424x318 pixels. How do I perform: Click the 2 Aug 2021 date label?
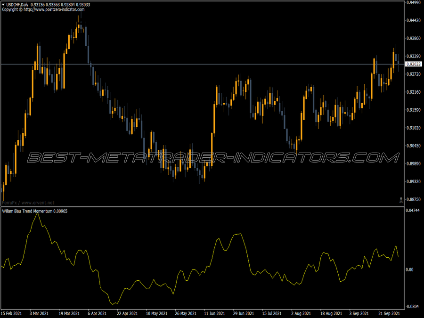click(x=301, y=313)
